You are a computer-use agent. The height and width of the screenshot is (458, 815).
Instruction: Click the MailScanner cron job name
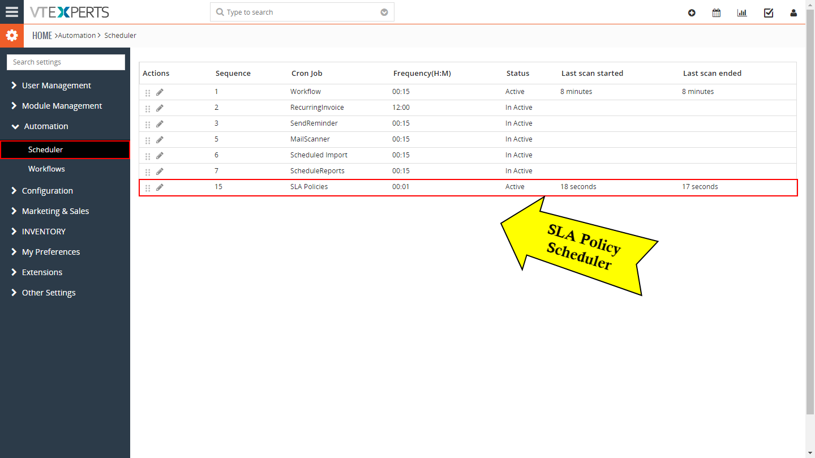310,139
